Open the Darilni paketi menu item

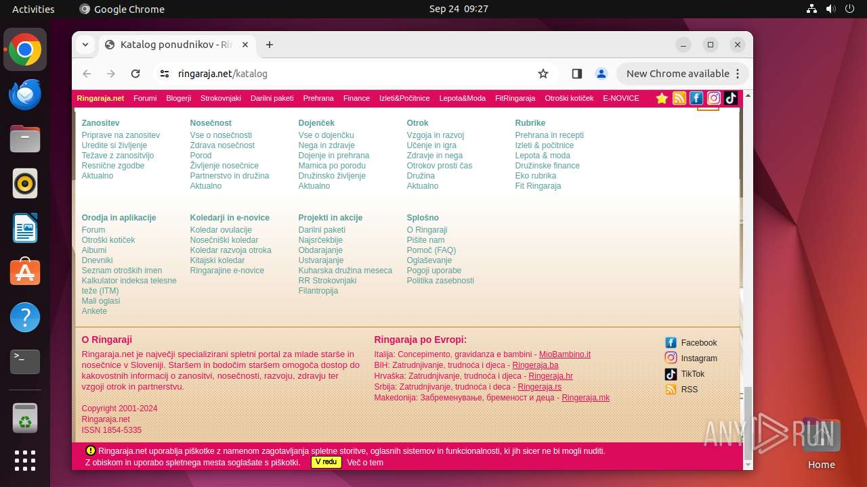[272, 98]
